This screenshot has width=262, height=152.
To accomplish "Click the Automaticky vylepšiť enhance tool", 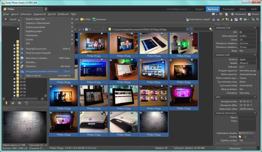I will [x=198, y=19].
